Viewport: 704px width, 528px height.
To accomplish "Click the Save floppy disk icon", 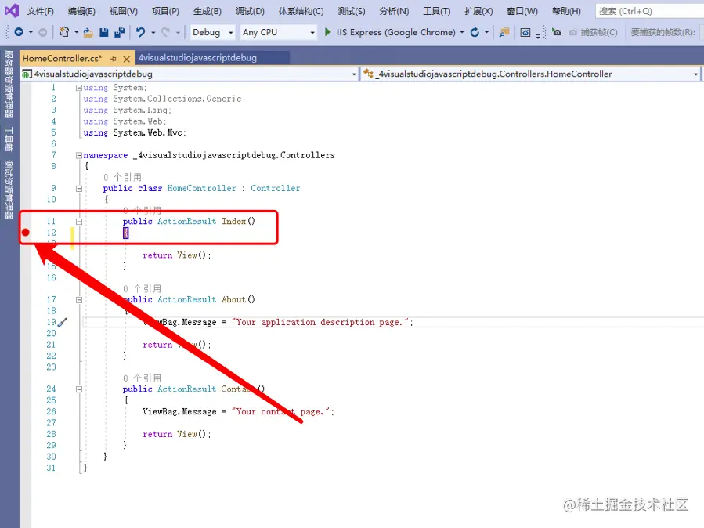I will click(103, 32).
